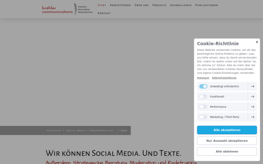The width and height of the screenshot is (263, 164).
Task: Toggle the Unbedingt erforderlich switch
Action: click(x=203, y=86)
